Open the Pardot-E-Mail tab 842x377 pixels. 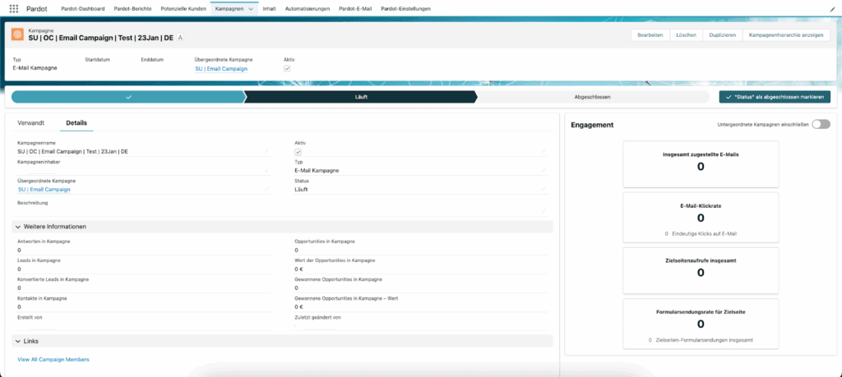click(354, 9)
